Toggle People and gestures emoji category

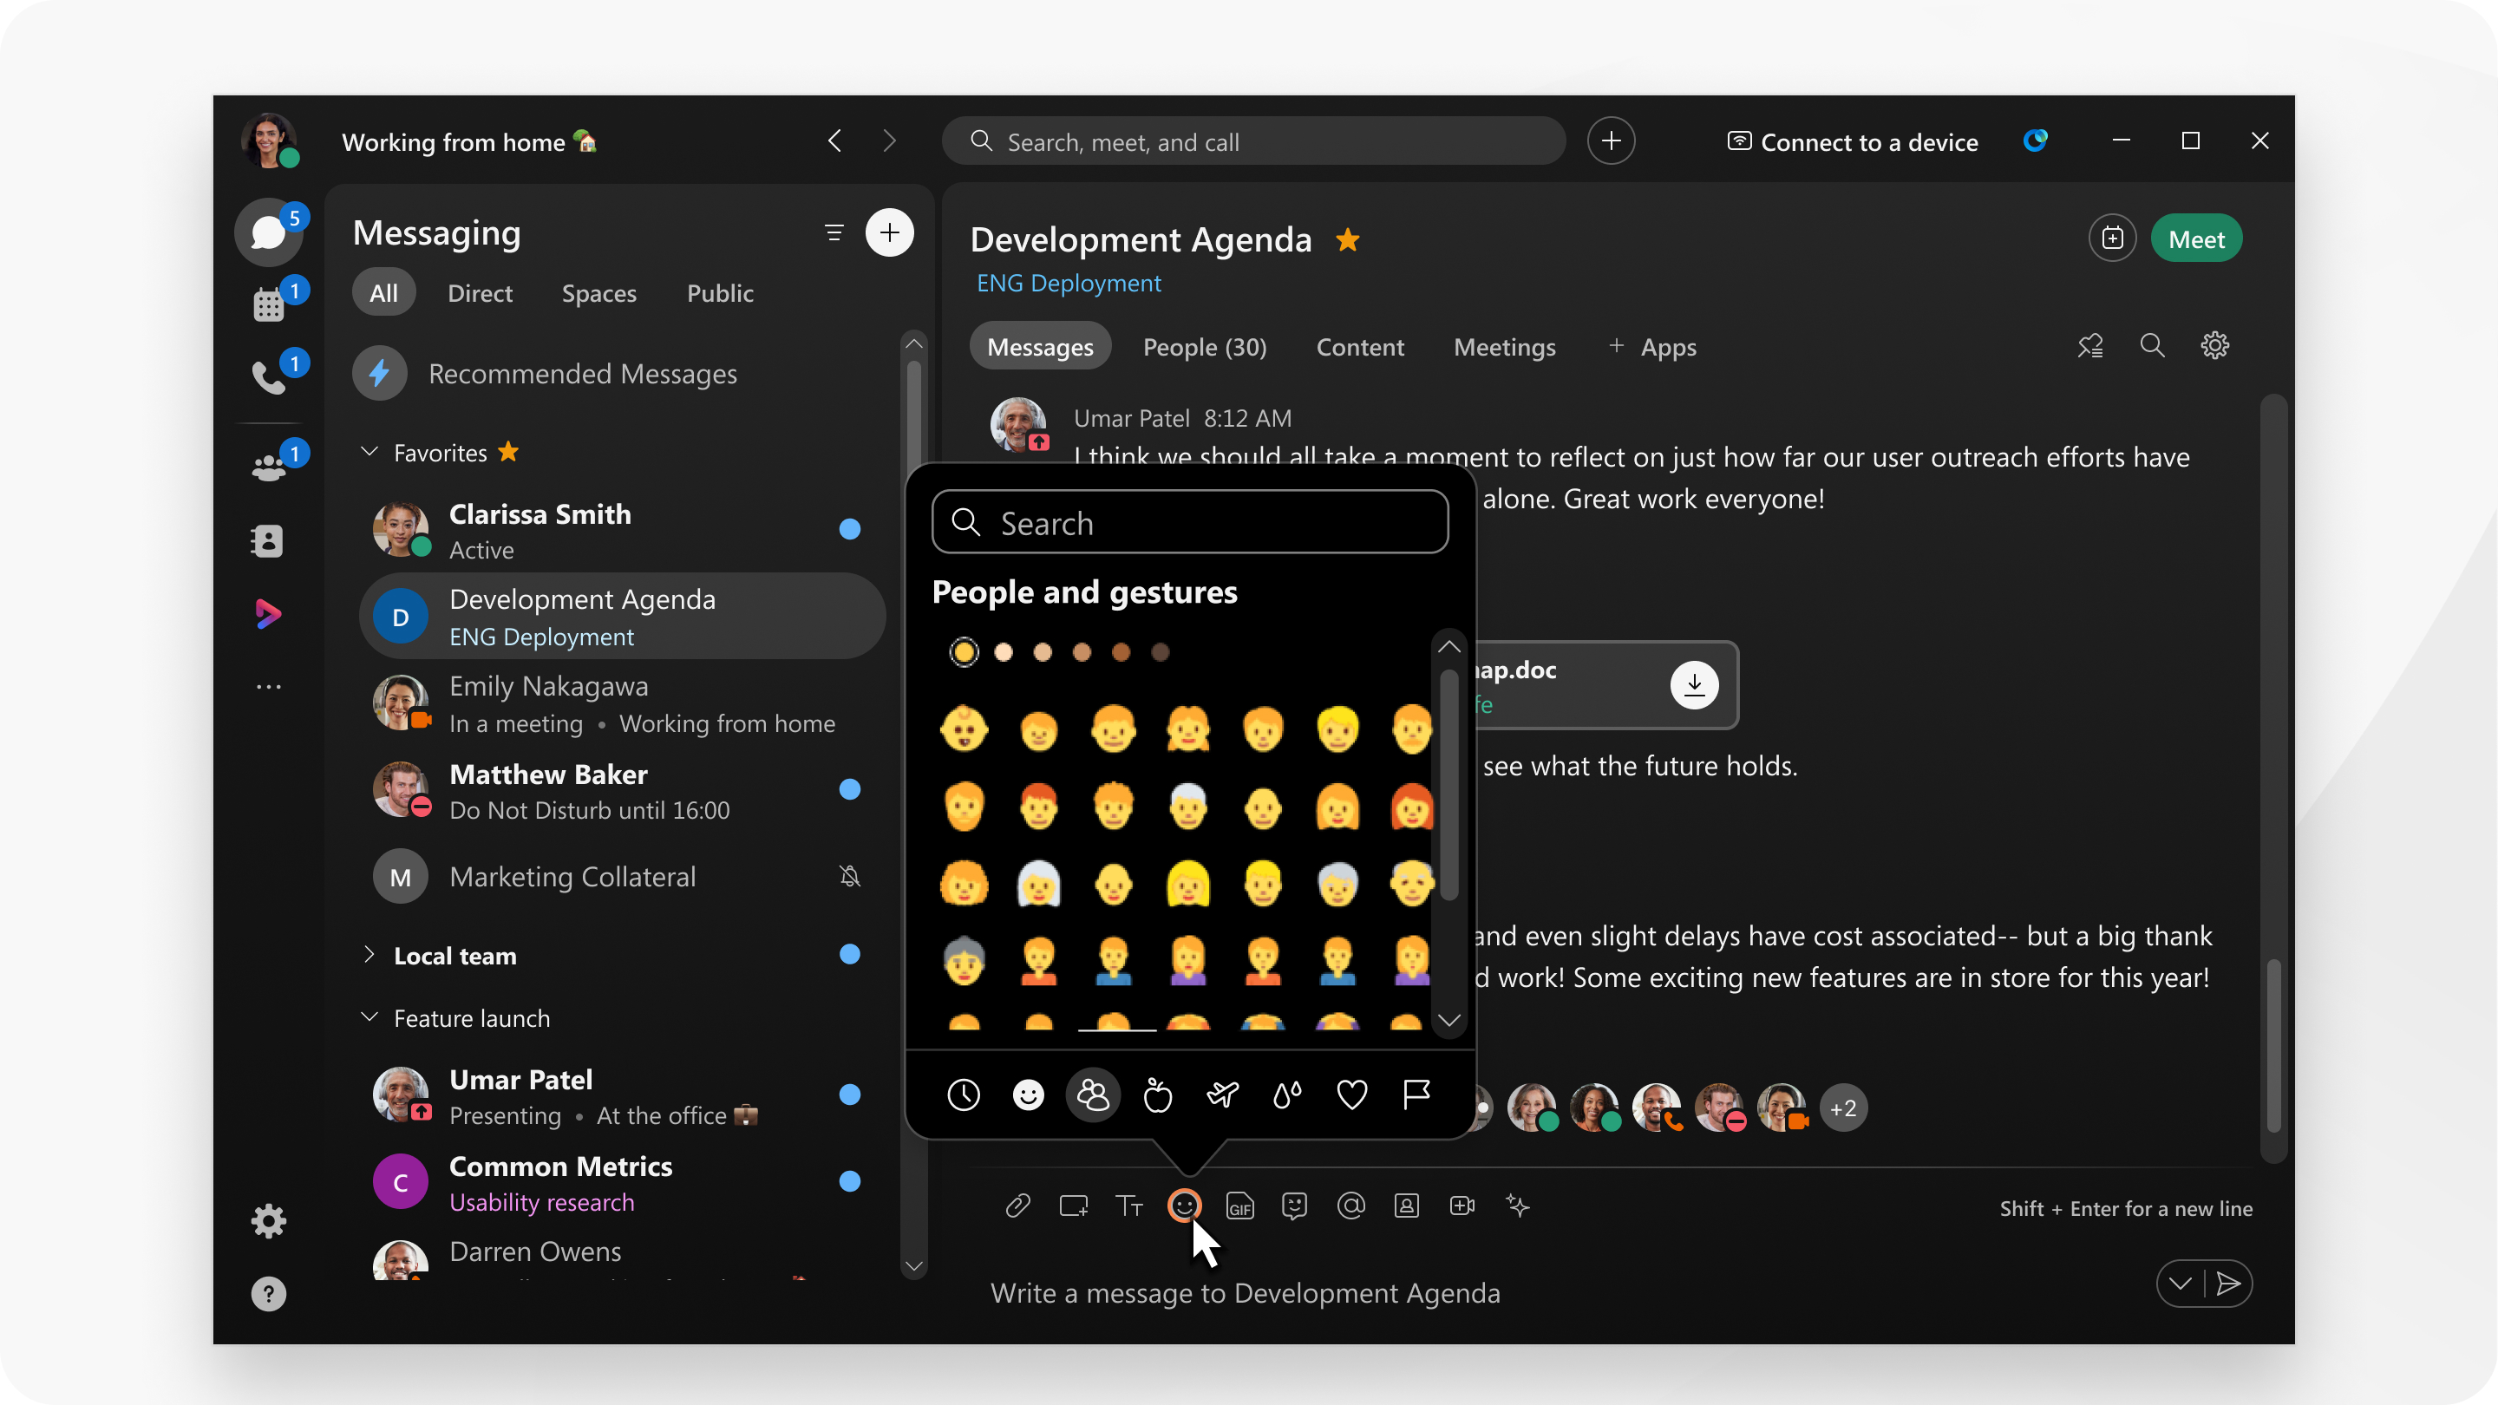tap(1093, 1095)
